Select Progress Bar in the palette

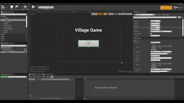(8, 27)
